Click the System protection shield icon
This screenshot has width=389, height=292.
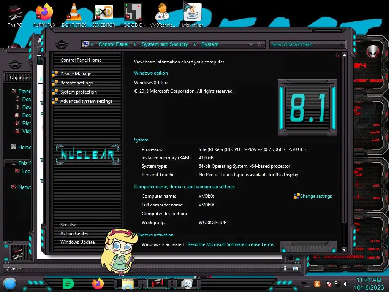[55, 92]
